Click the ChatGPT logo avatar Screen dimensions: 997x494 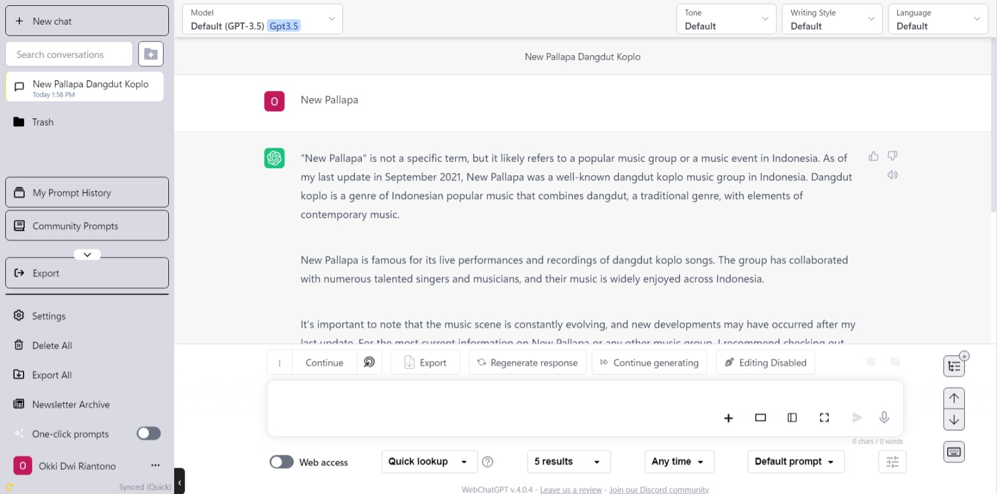274,158
